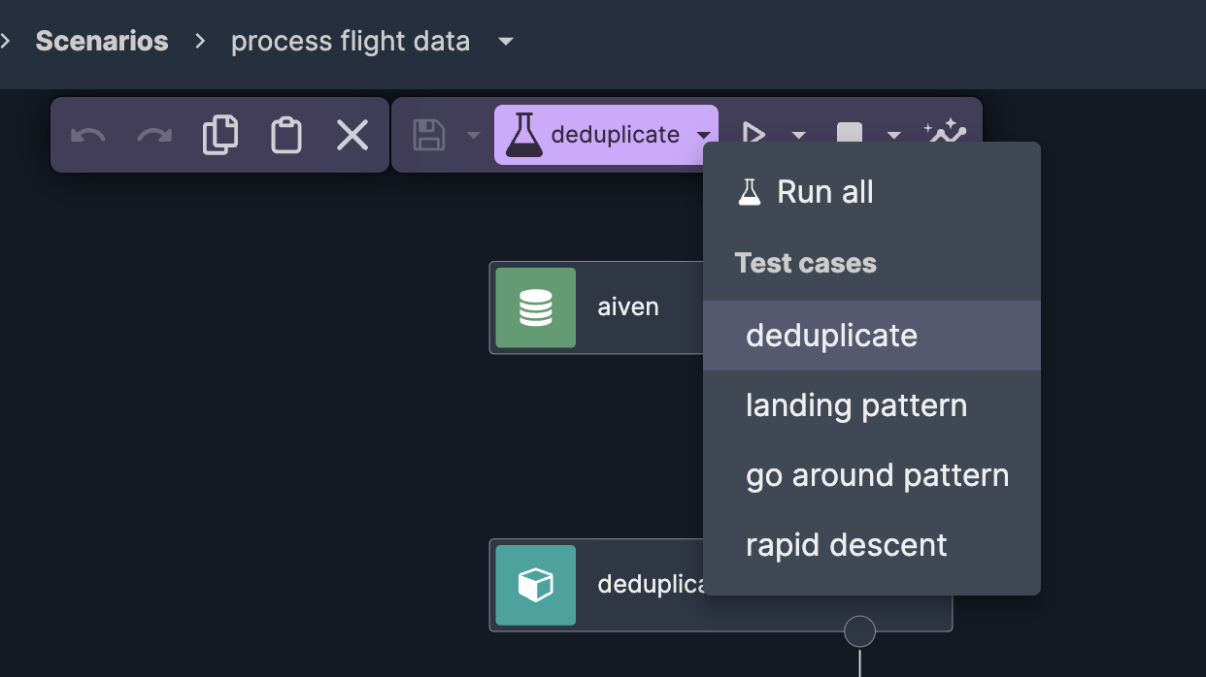Click the connection handle below the deduplicate node
The height and width of the screenshot is (677, 1206).
click(859, 630)
